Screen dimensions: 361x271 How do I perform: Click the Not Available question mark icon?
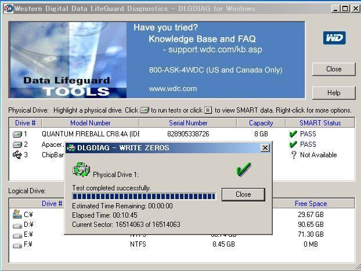click(x=294, y=155)
